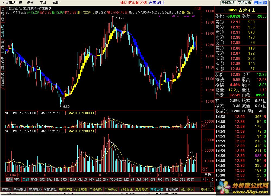Viewport: 271px width, 196px height.
Task: Apply the VR indicator
Action: [x=85, y=179]
